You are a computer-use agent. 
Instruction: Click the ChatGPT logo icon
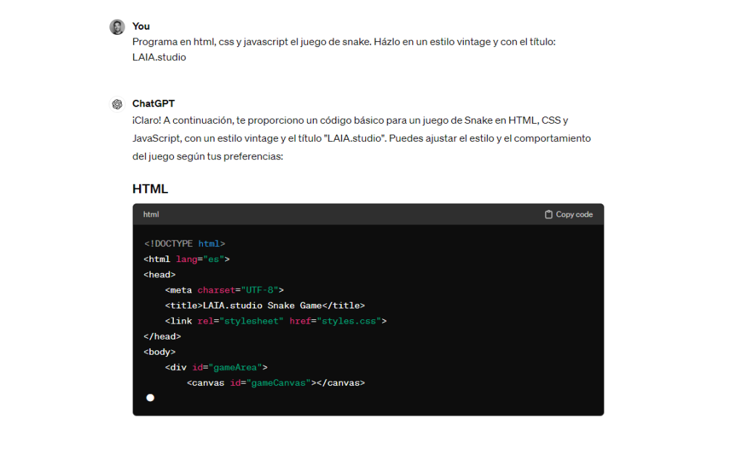pos(117,104)
